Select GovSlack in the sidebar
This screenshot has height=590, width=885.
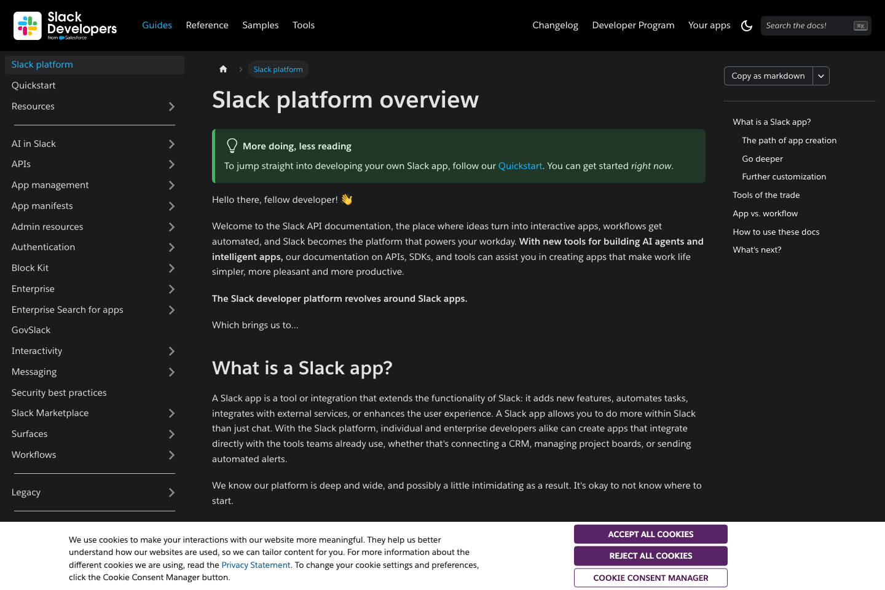click(31, 330)
